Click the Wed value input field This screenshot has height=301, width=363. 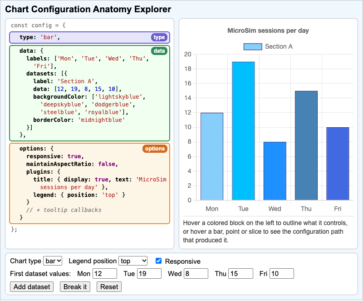pyautogui.click(x=196, y=274)
